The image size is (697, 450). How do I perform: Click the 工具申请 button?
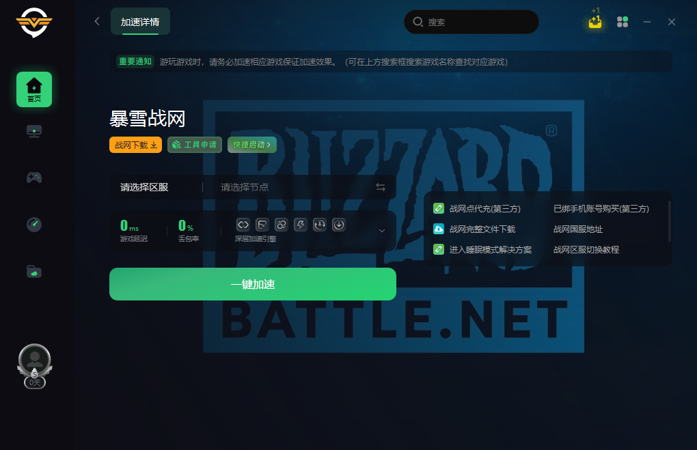coord(195,145)
